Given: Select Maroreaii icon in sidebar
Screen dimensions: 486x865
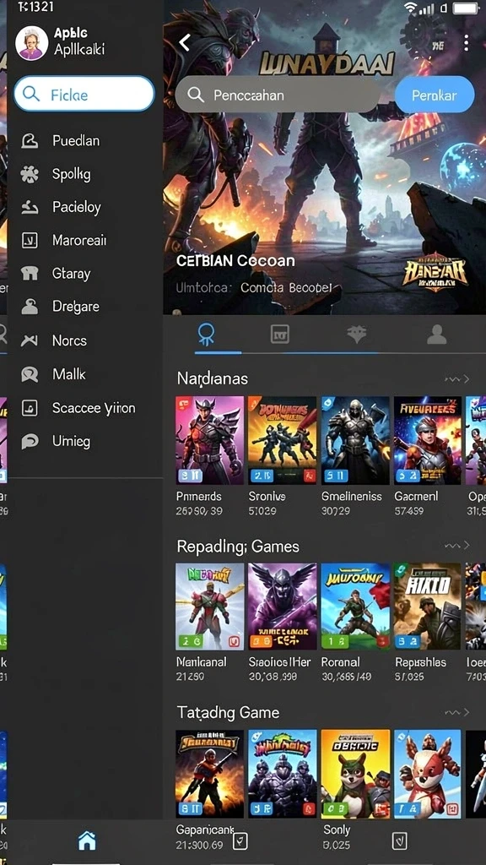Looking at the screenshot, I should (x=30, y=240).
